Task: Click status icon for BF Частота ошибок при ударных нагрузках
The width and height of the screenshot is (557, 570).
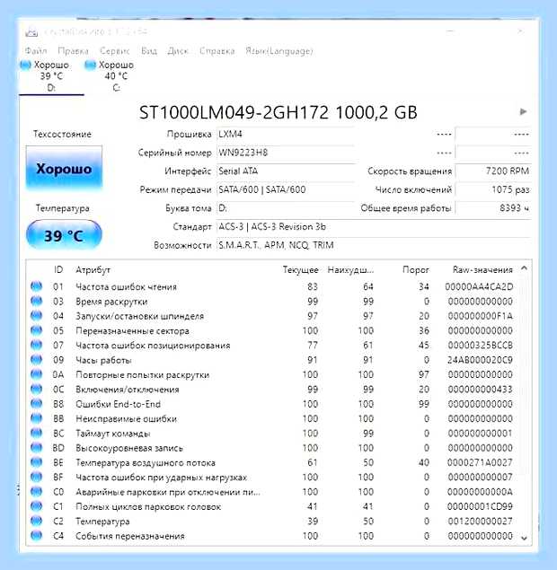Action: click(36, 477)
